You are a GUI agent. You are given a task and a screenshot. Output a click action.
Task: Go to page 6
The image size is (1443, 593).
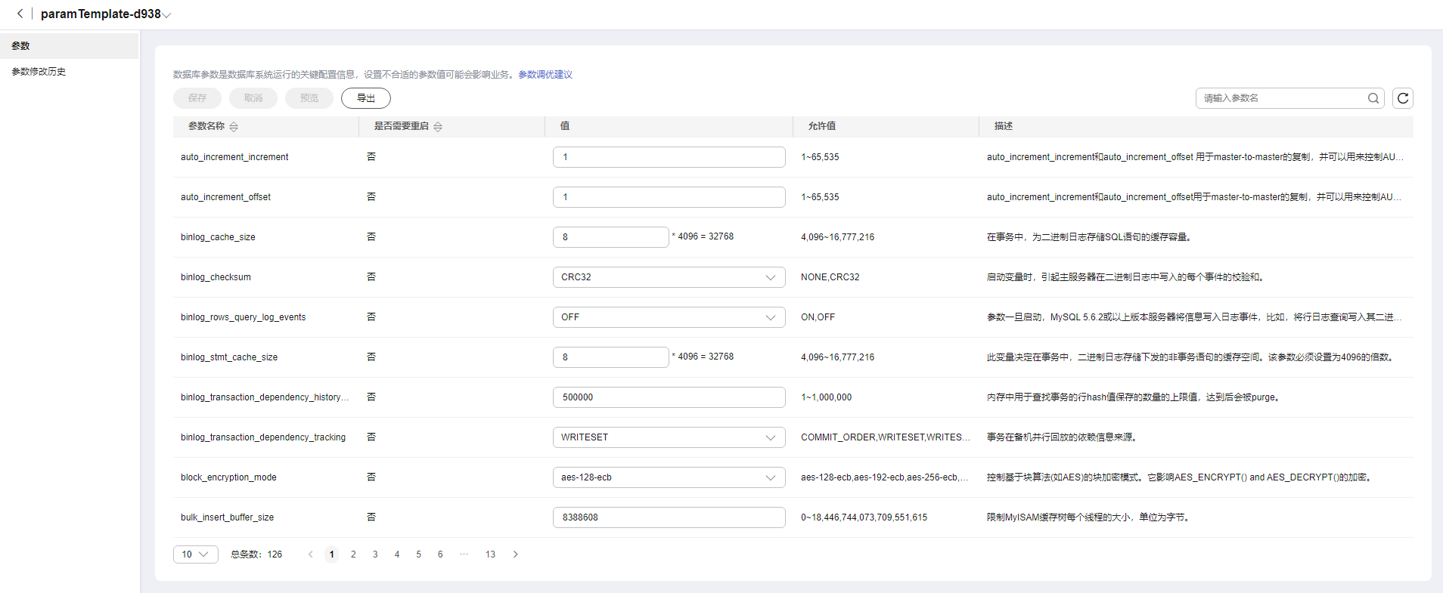pyautogui.click(x=440, y=554)
